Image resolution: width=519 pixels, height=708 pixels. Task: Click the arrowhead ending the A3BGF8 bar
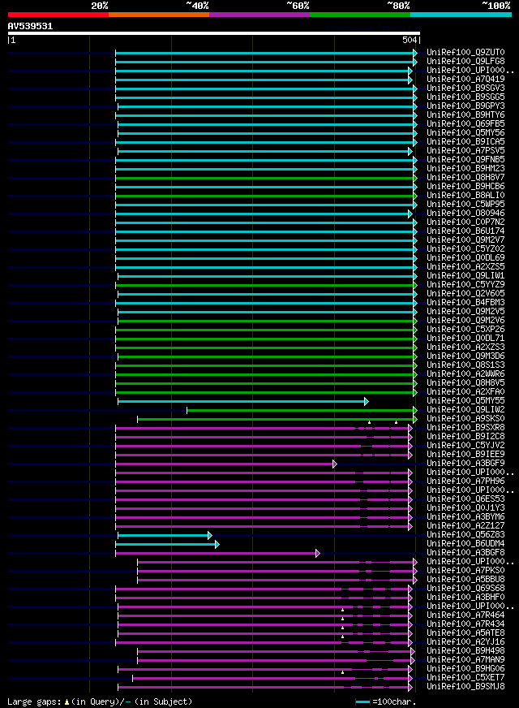pos(318,554)
